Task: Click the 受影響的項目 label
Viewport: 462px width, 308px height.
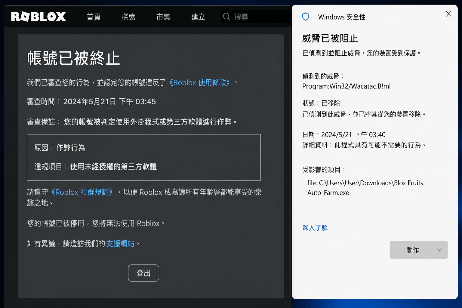Action: (x=324, y=170)
